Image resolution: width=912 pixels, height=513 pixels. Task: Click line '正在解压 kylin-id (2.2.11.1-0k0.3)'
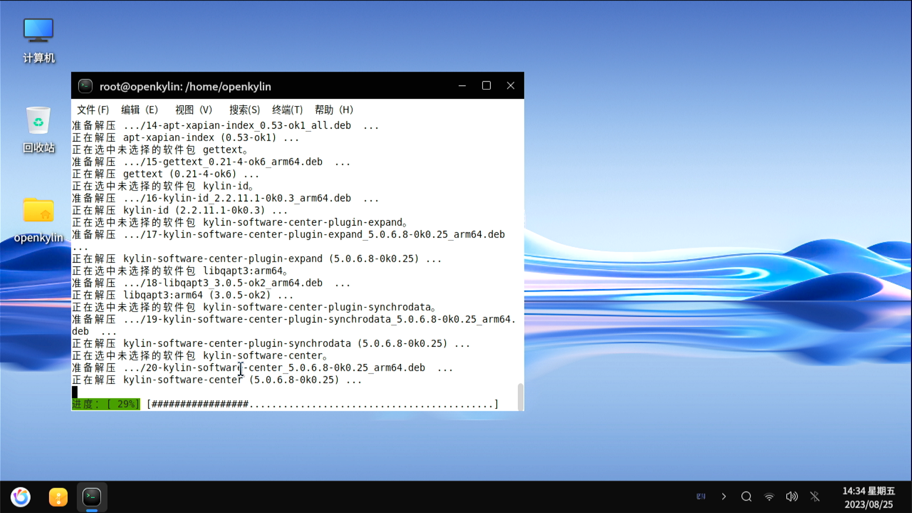[x=180, y=210]
